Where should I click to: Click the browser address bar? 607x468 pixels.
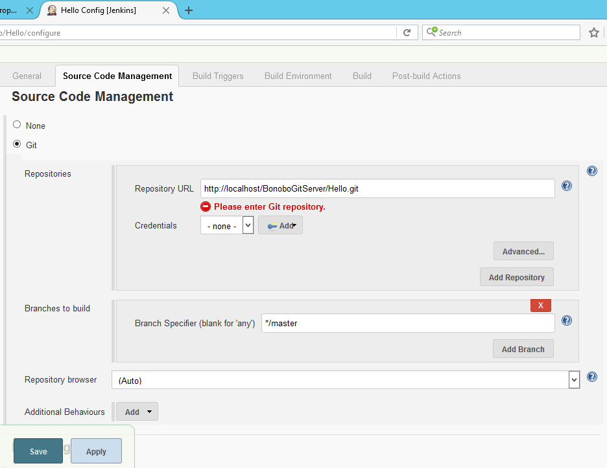pos(197,32)
